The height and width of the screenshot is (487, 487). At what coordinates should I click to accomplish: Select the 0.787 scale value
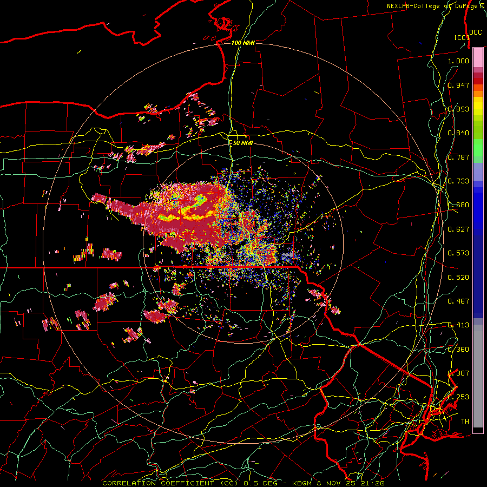click(x=458, y=157)
